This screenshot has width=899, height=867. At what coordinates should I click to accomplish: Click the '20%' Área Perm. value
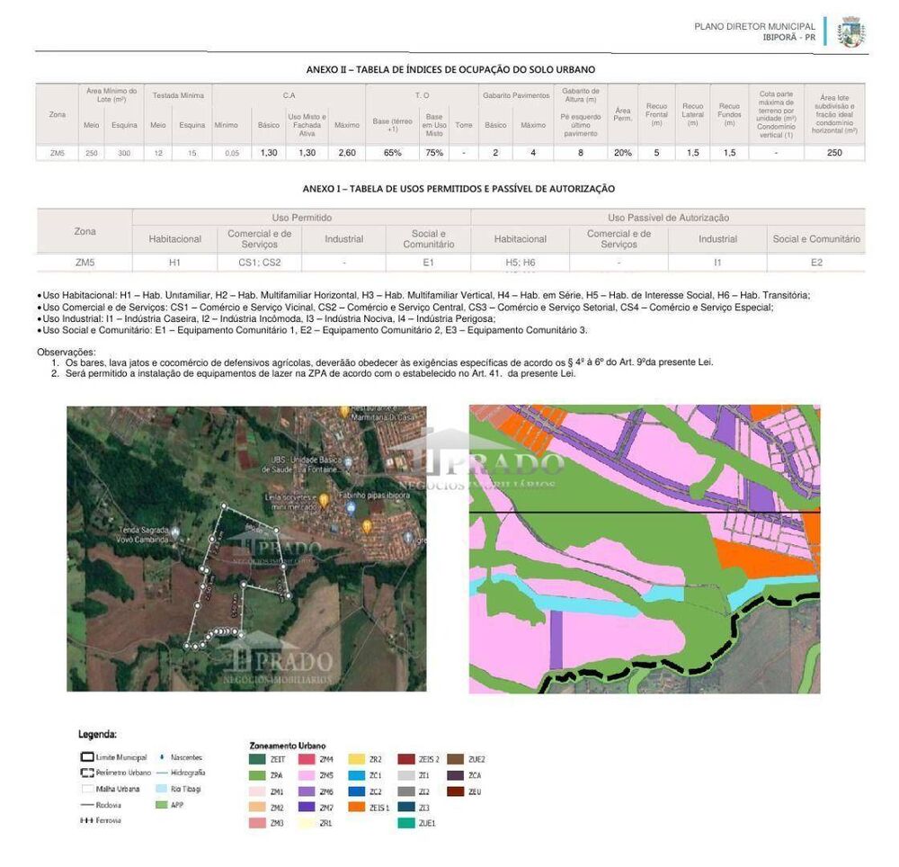click(623, 153)
